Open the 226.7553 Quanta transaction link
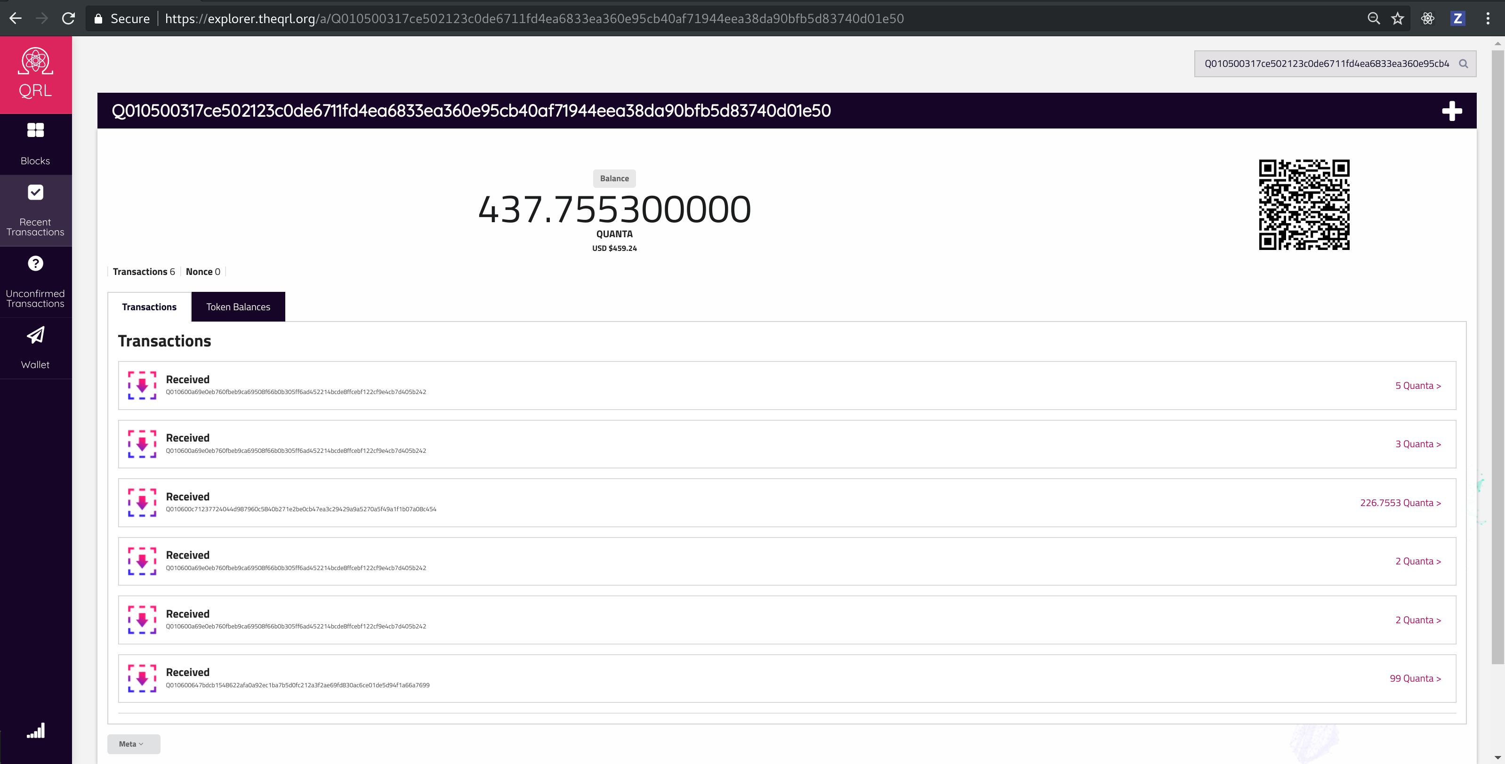Viewport: 1505px width, 764px height. (x=1400, y=503)
